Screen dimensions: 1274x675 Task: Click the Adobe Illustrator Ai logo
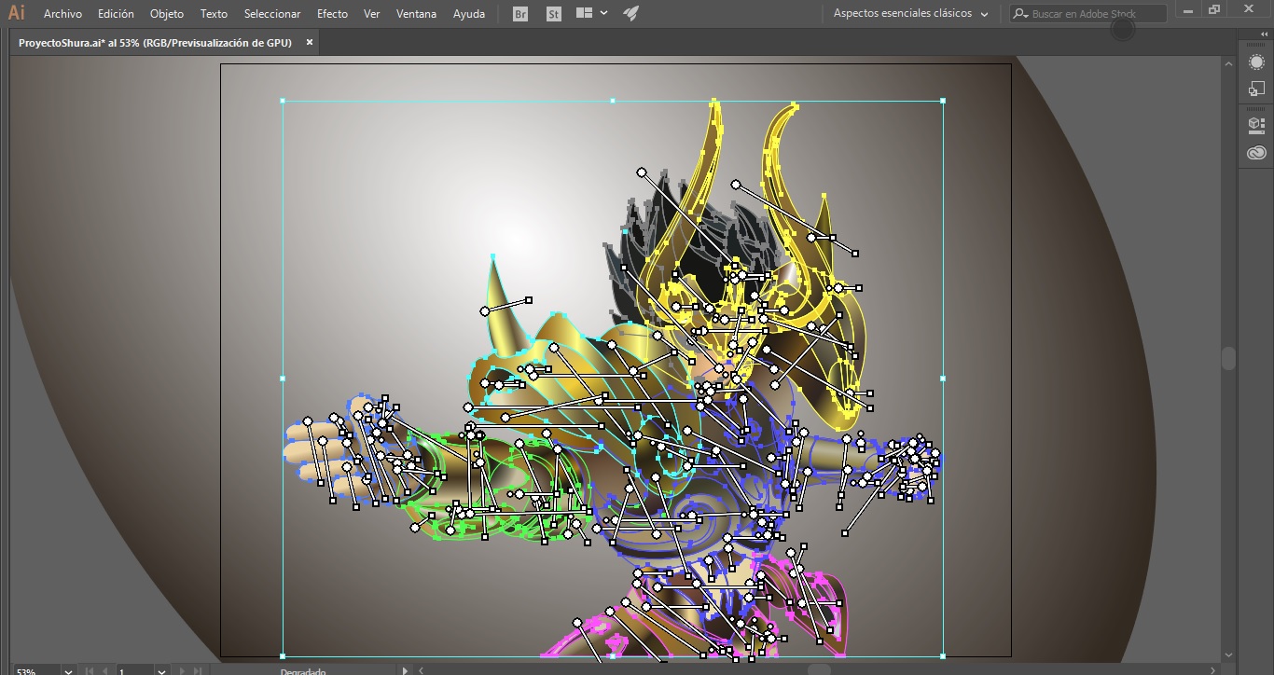pos(16,13)
